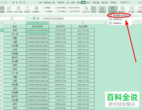Choose 冻结首列 freeze first column
The image size is (142, 110).
pos(120,23)
